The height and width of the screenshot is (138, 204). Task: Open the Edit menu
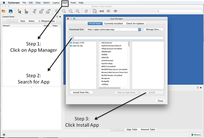tap(31, 3)
